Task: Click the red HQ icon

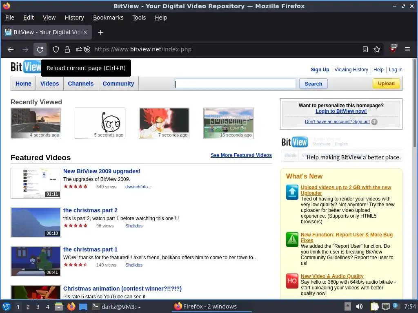Action: tap(292, 281)
